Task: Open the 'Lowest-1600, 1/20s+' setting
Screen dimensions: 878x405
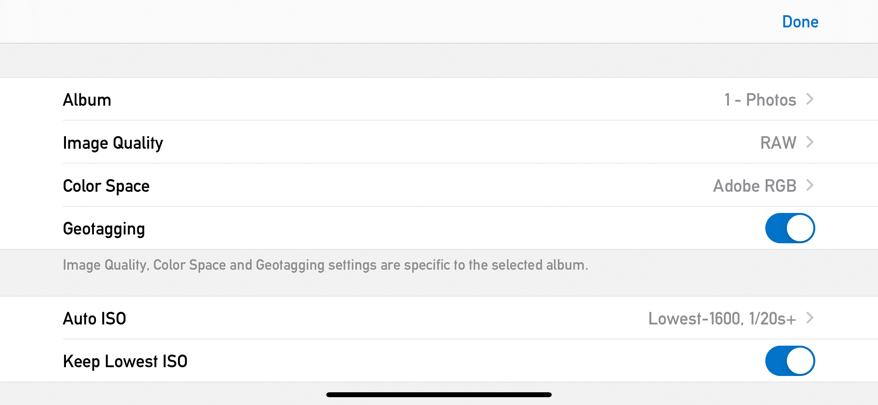Action: pyautogui.click(x=722, y=319)
